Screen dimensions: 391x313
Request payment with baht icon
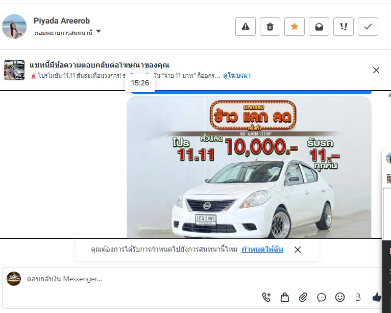(358, 297)
